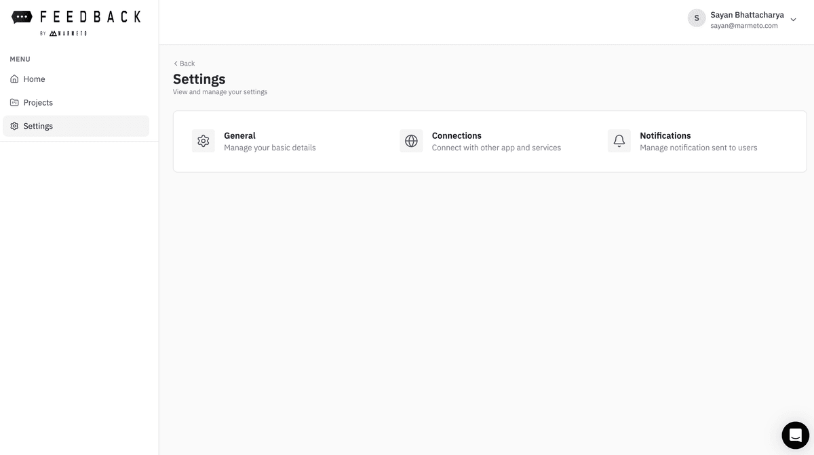
Task: Select the Settings menu label
Action: [38, 126]
